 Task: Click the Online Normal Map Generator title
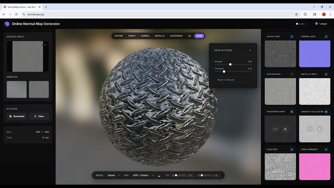pos(36,24)
